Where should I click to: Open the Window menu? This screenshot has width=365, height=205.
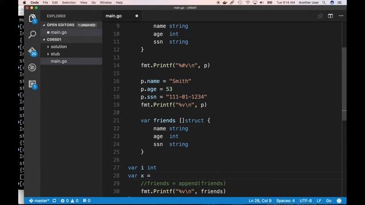point(106,2)
